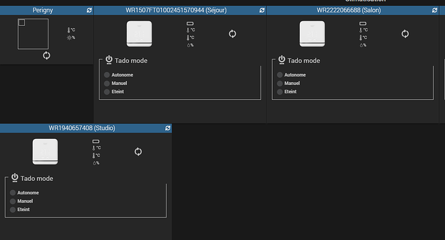Click the thermostat device image in Salon tile
The image size is (445, 240).
(x=312, y=33)
